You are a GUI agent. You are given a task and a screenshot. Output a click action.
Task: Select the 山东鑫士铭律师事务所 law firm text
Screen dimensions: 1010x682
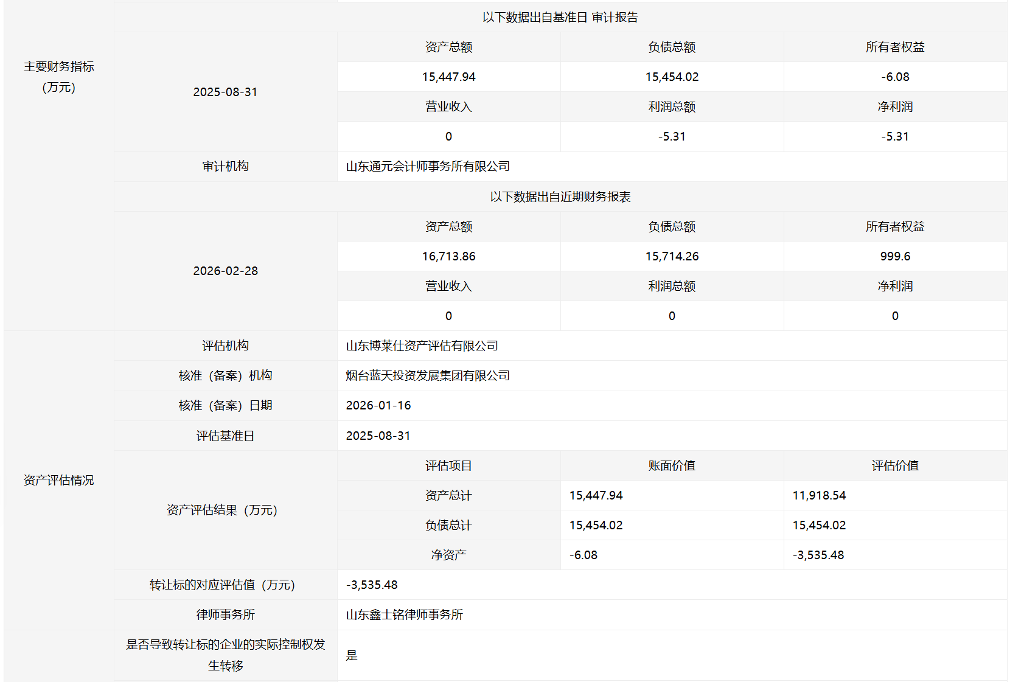click(x=404, y=615)
